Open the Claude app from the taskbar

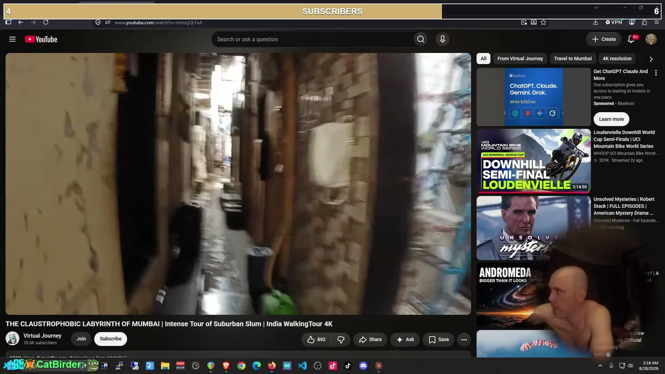point(379,366)
